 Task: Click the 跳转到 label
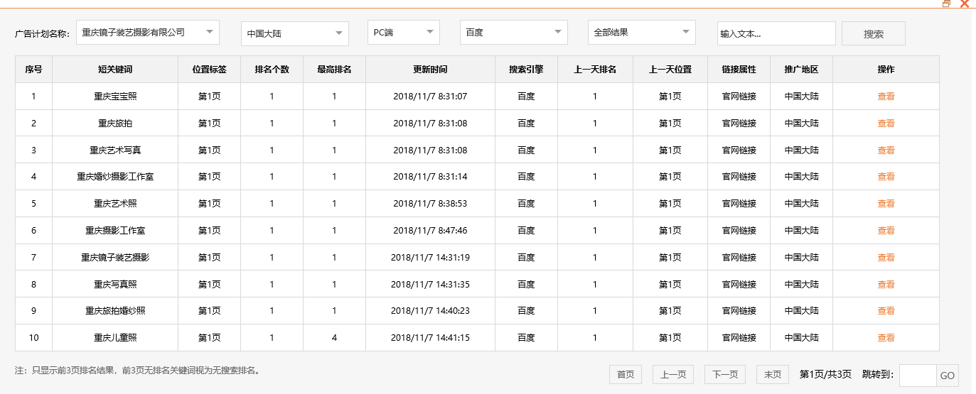878,375
